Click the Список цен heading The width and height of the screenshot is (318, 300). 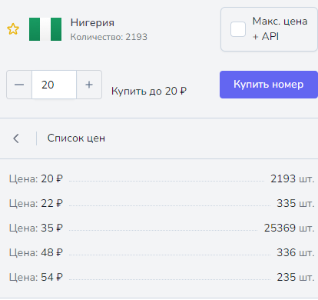click(76, 138)
